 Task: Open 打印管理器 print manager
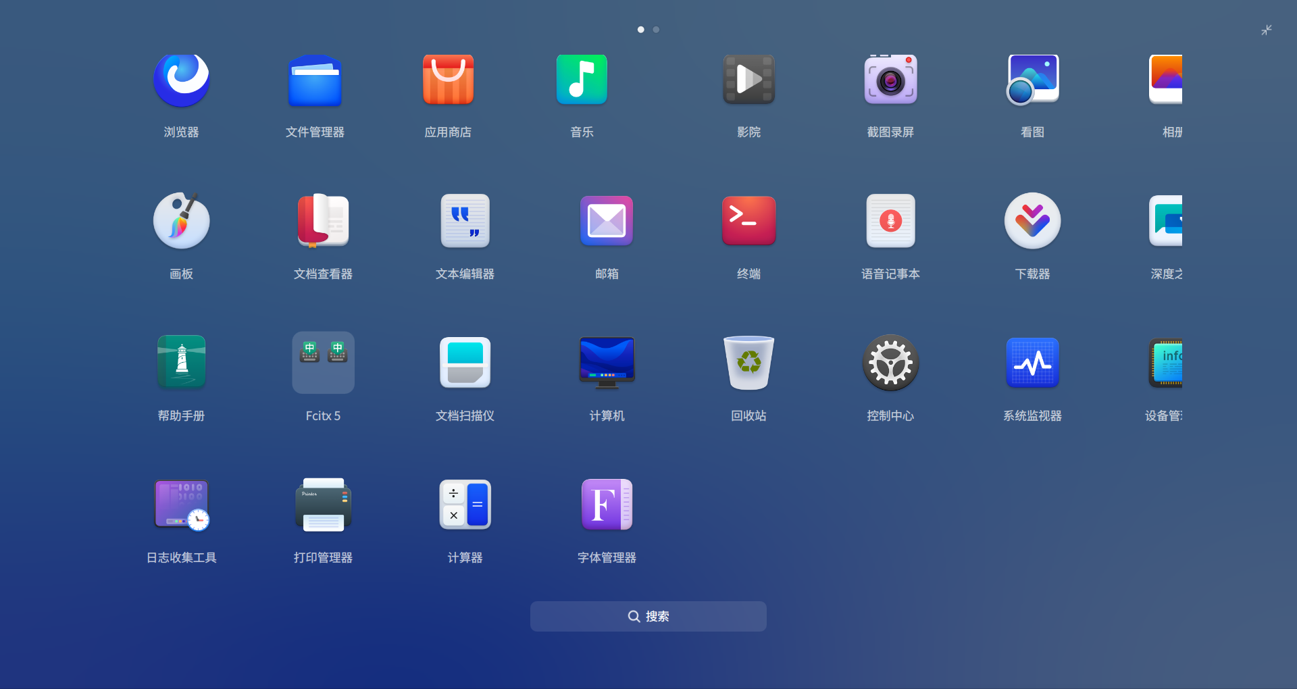click(323, 505)
